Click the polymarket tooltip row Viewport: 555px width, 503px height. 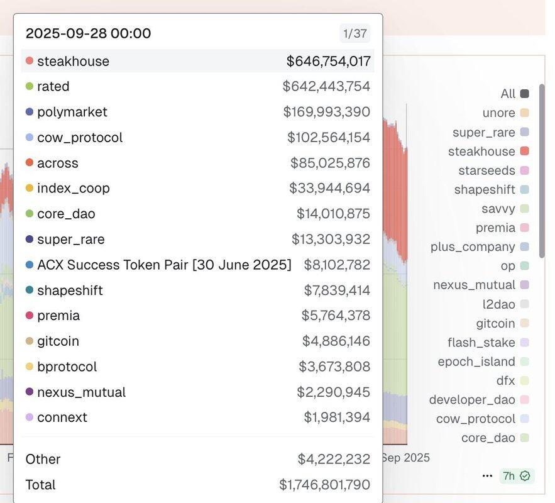pos(198,112)
